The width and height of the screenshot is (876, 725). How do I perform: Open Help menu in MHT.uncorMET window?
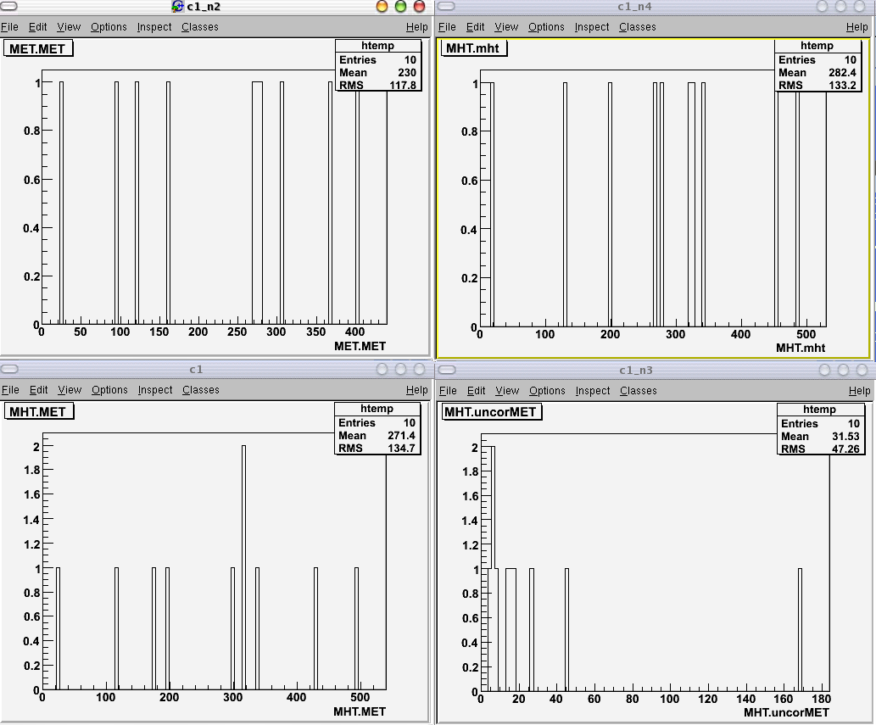click(858, 391)
